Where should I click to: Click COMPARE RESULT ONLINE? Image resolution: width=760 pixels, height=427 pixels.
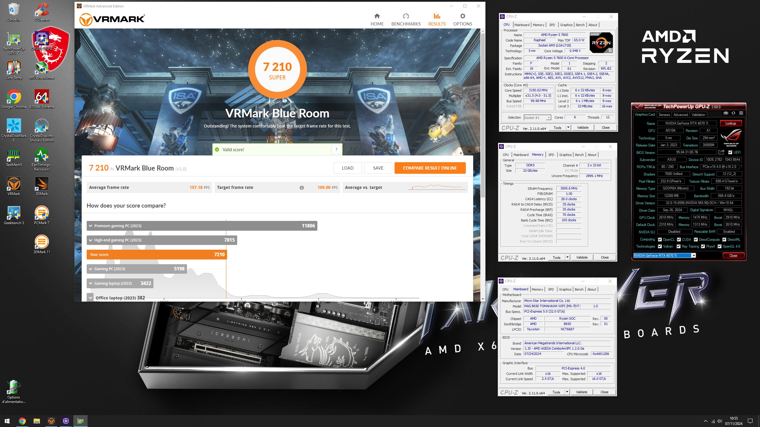(x=430, y=168)
